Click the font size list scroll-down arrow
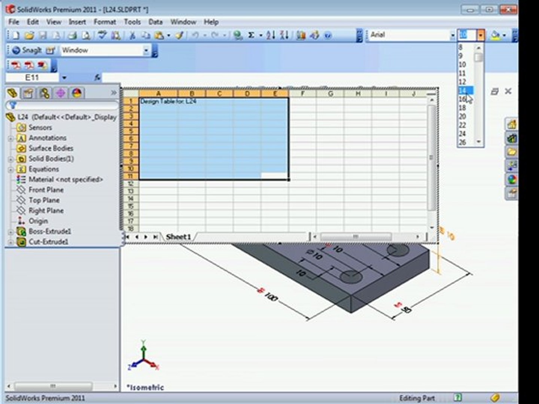The width and height of the screenshot is (539, 404). [x=478, y=142]
